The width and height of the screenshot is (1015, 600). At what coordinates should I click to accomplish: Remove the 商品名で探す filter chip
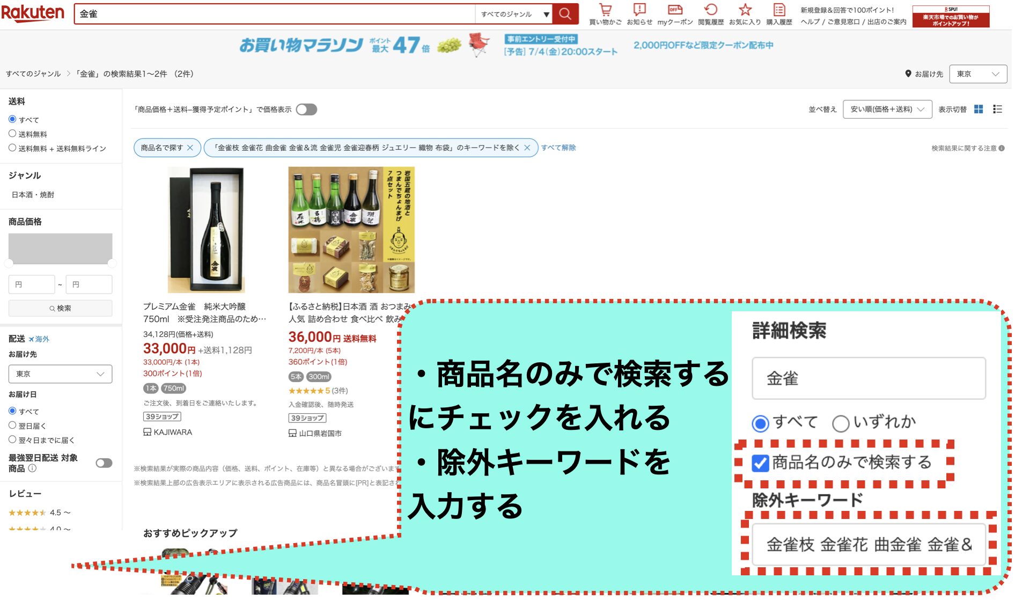pos(190,148)
